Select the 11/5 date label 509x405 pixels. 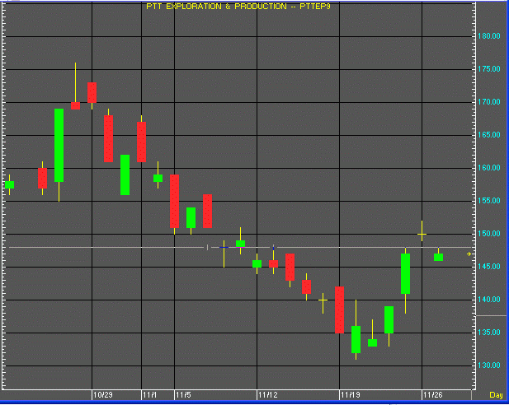(x=183, y=395)
